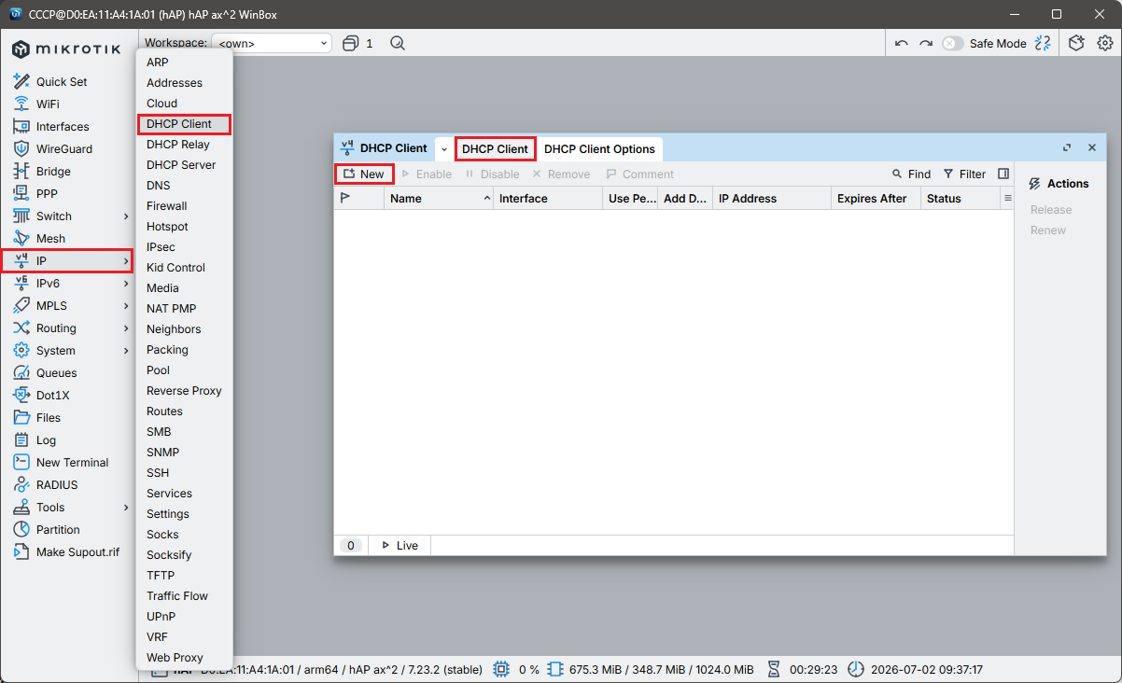Viewport: 1122px width, 683px height.
Task: Open Quick Set from sidebar
Action: [x=63, y=82]
